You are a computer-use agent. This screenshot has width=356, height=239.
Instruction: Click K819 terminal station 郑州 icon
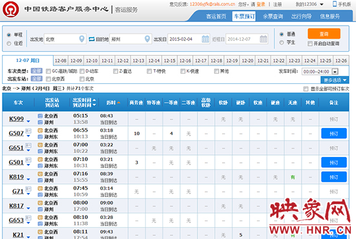[x=40, y=180]
